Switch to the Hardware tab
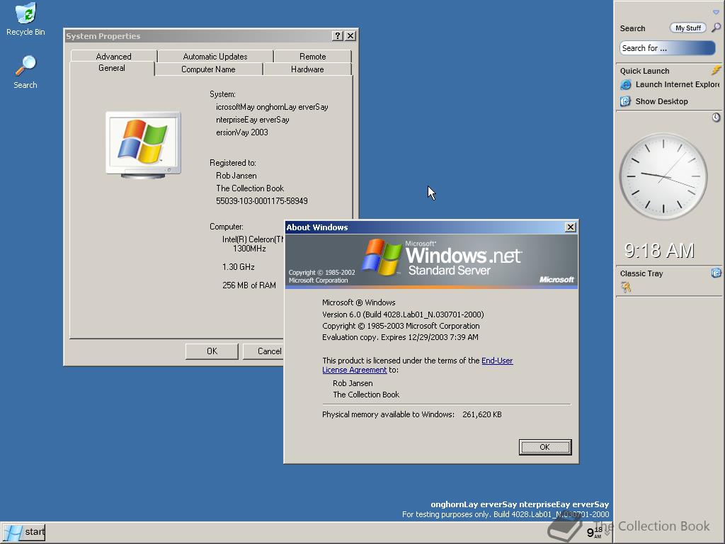 tap(307, 69)
